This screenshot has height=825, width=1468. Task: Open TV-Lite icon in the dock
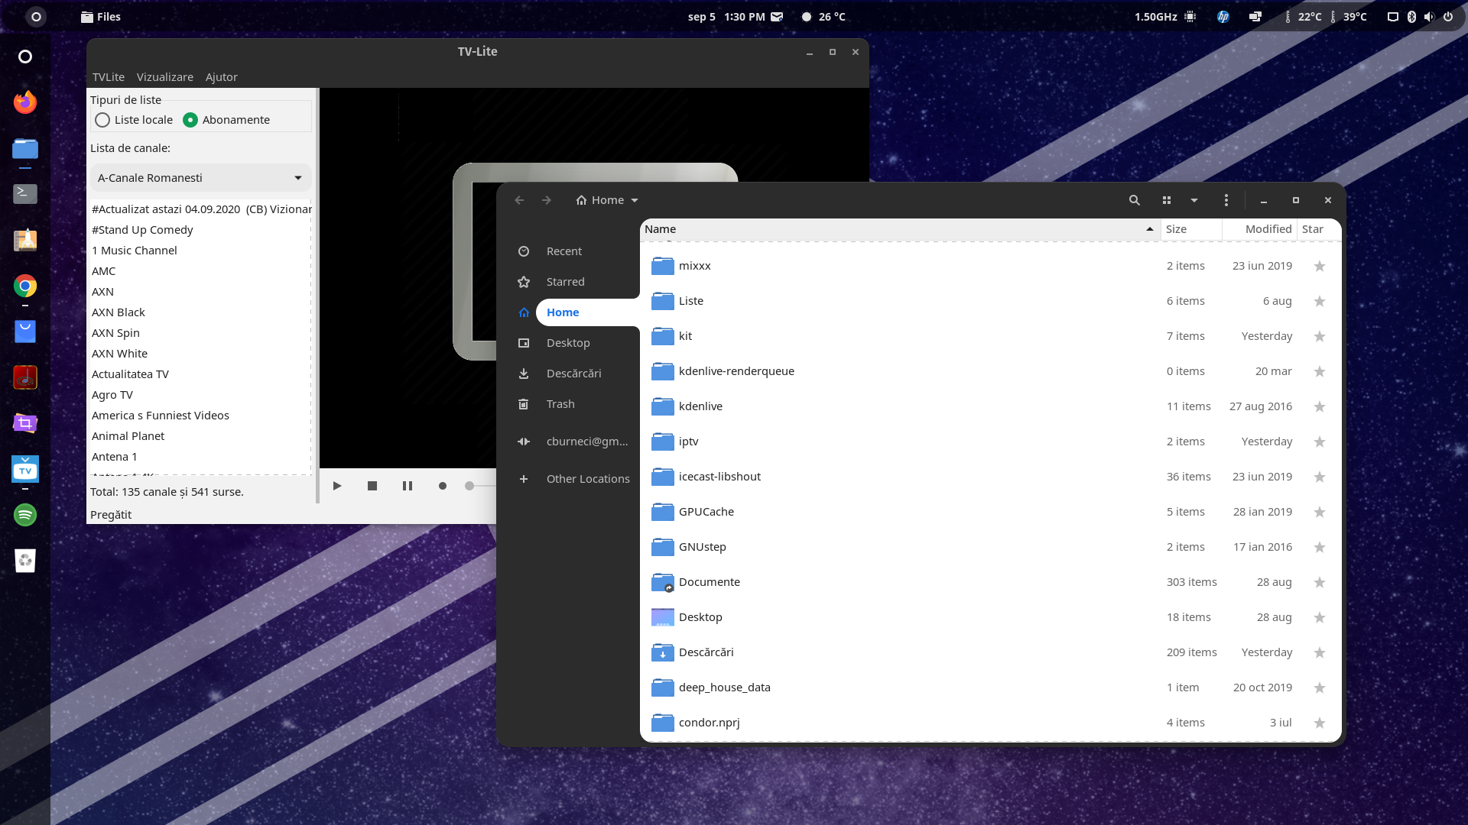tap(25, 469)
